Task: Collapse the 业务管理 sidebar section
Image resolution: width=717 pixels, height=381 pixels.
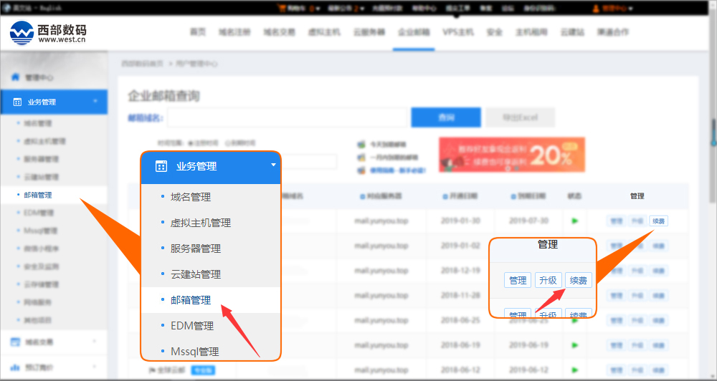Action: [x=95, y=102]
